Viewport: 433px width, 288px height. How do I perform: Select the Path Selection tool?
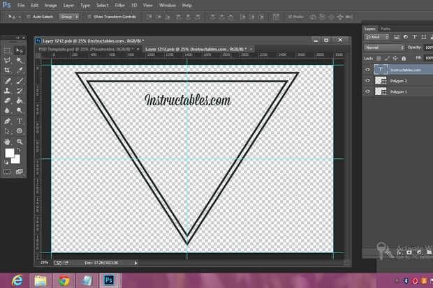point(8,131)
